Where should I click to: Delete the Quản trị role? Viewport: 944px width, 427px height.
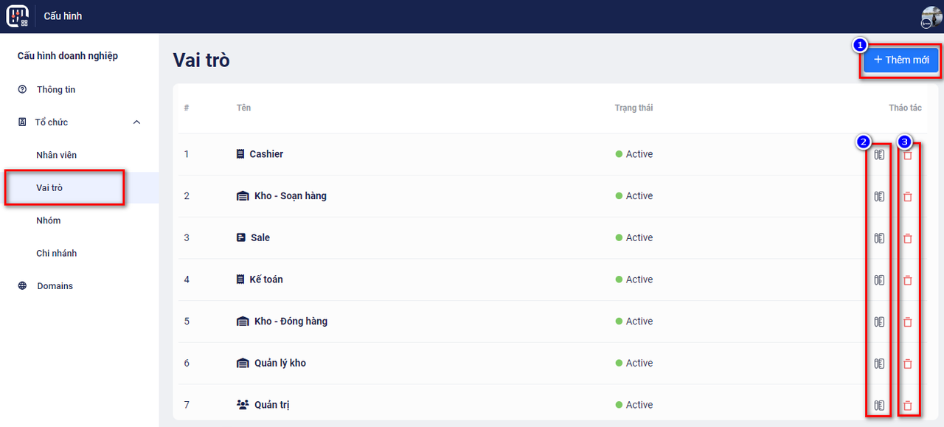[908, 406]
